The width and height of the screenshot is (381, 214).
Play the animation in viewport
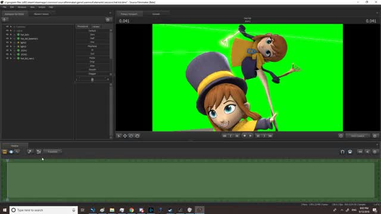[251, 136]
